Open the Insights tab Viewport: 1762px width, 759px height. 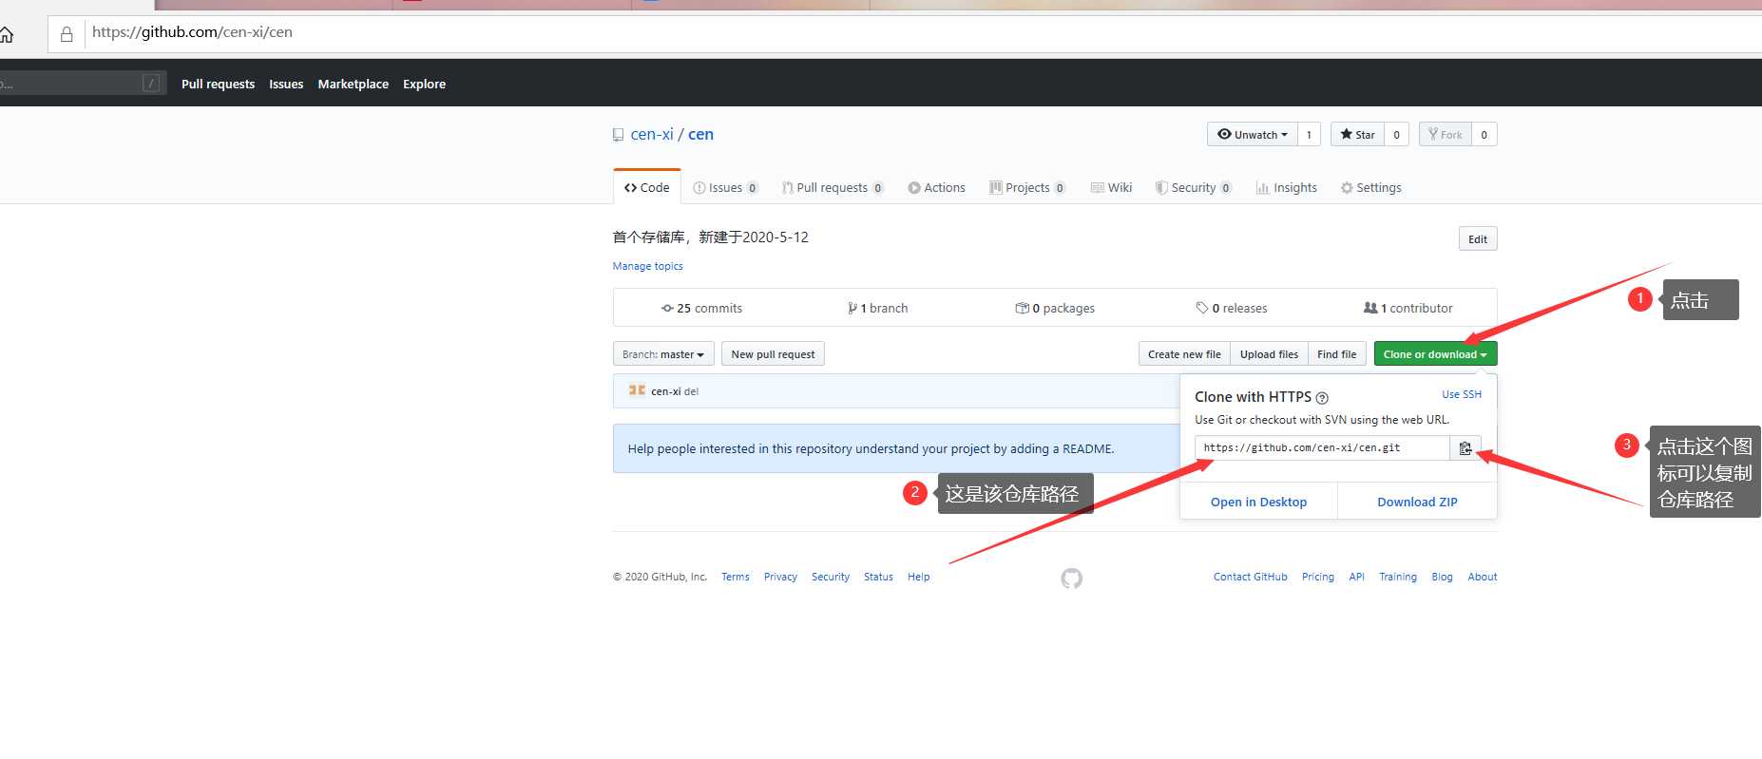tap(1286, 188)
